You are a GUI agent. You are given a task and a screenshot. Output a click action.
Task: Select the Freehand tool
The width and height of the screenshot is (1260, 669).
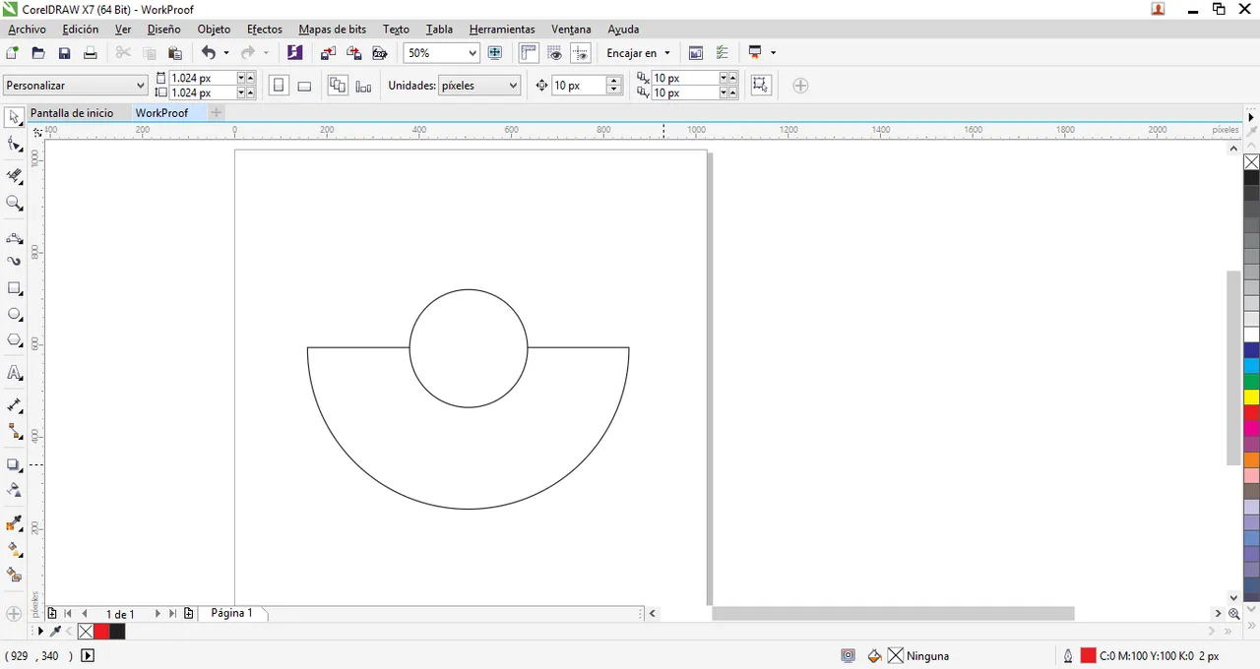coord(14,238)
